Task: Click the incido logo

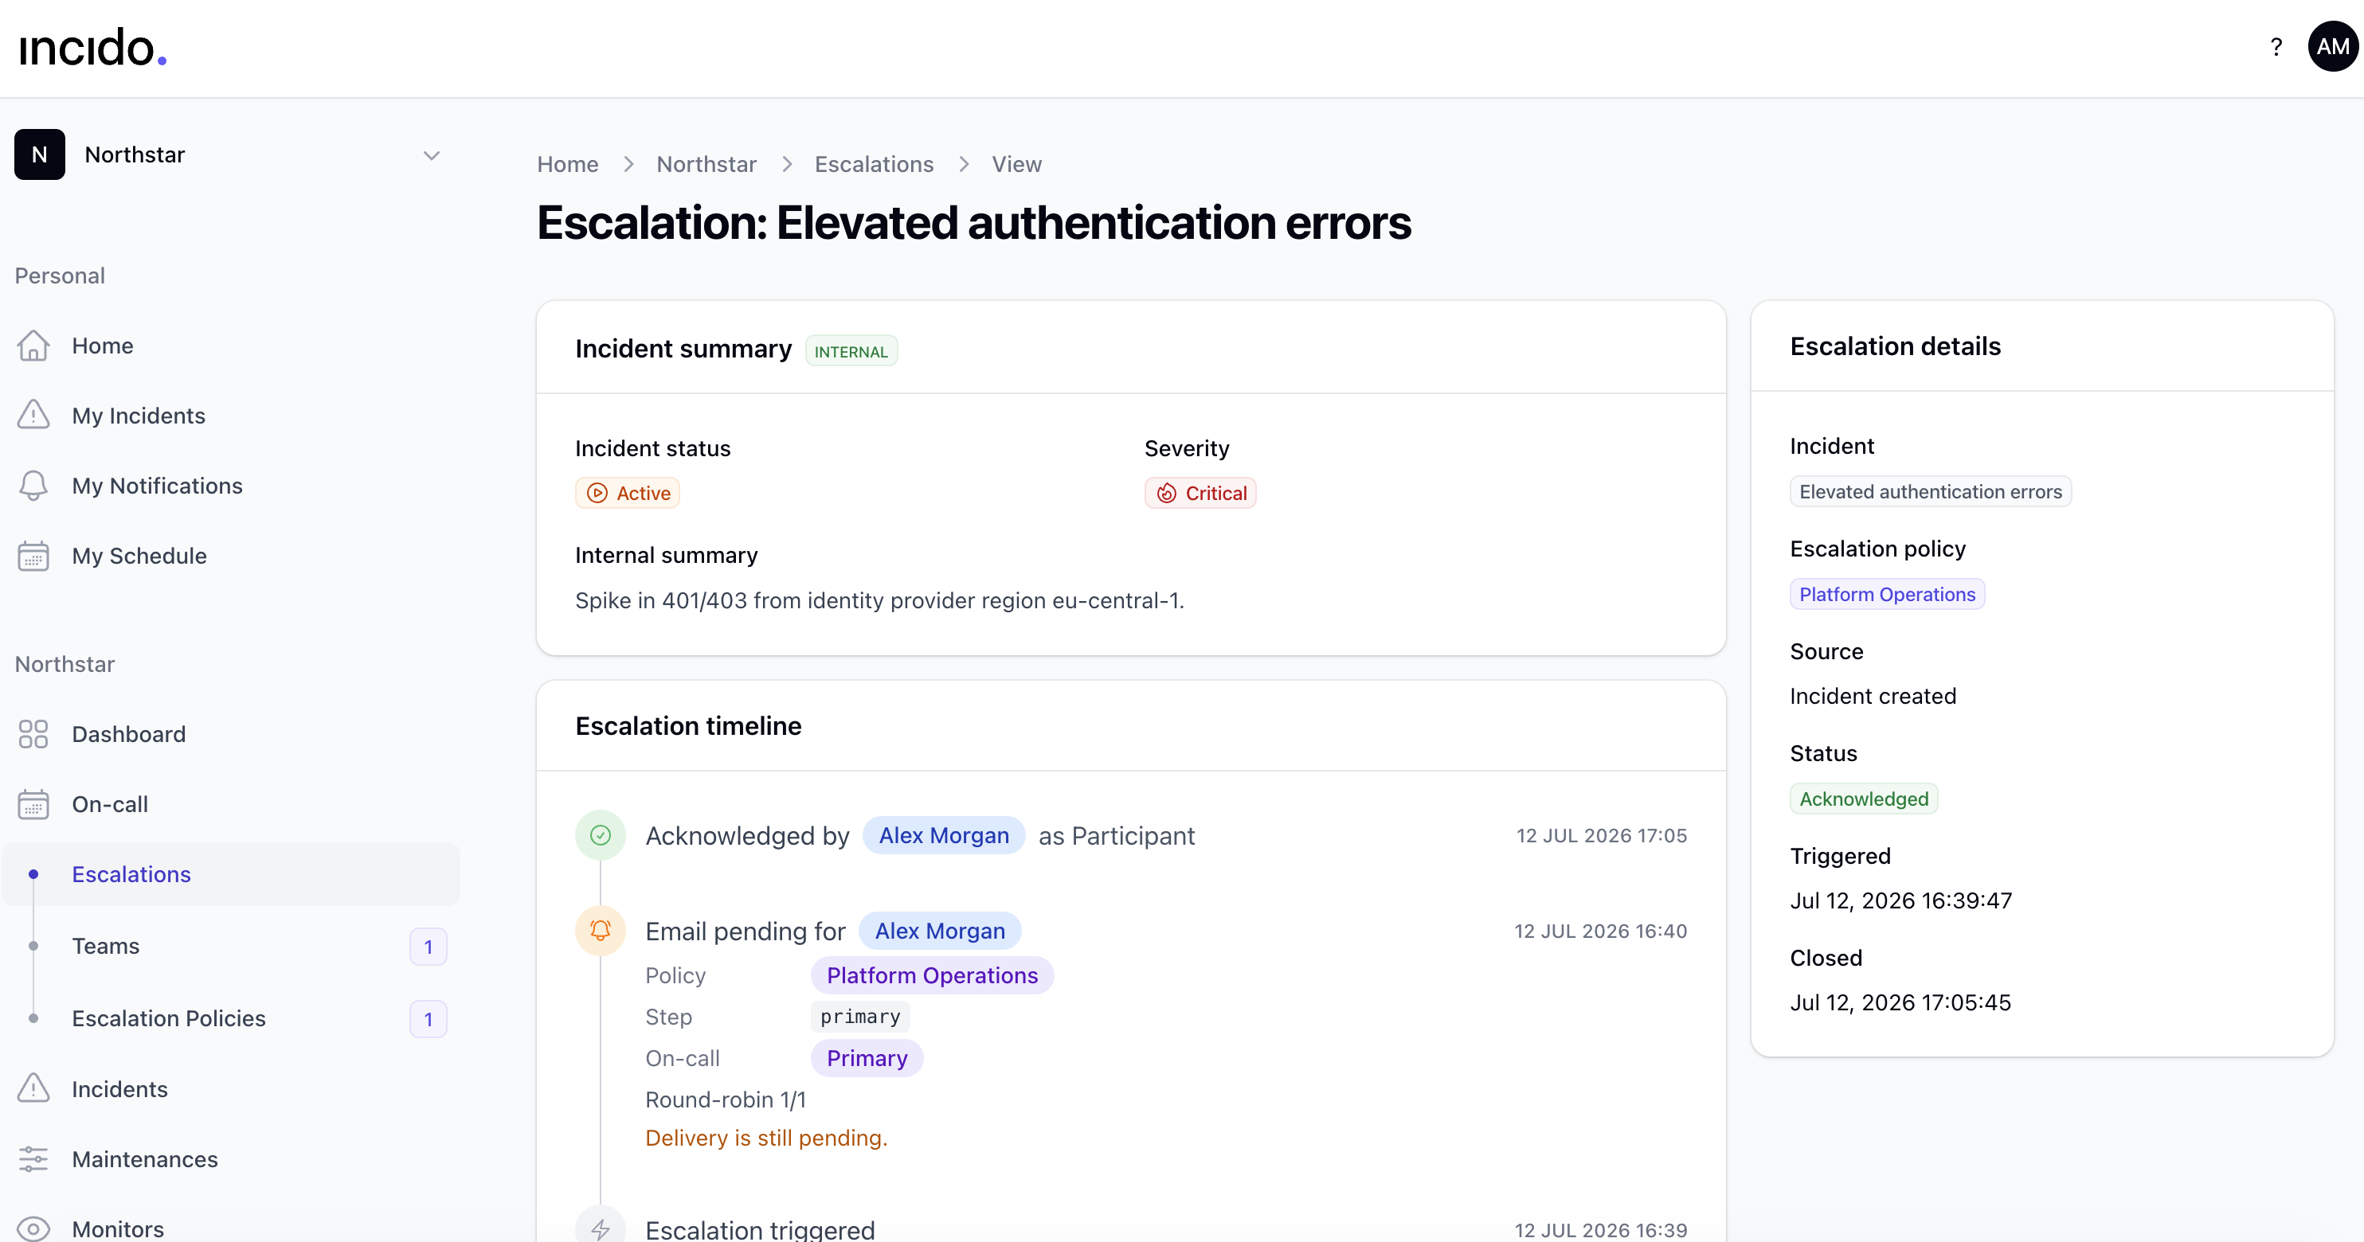Action: pyautogui.click(x=92, y=48)
